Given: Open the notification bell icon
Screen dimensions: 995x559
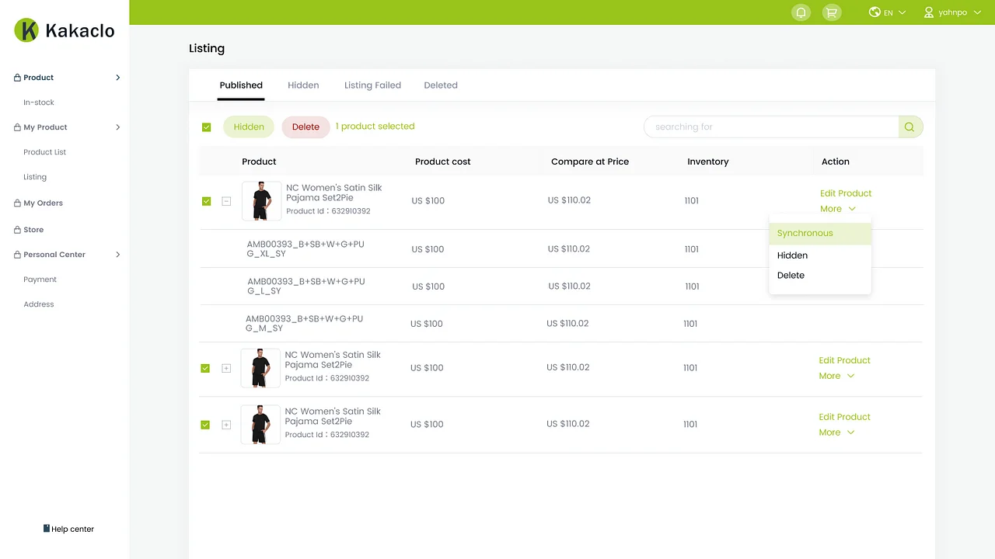Looking at the screenshot, I should tap(801, 12).
